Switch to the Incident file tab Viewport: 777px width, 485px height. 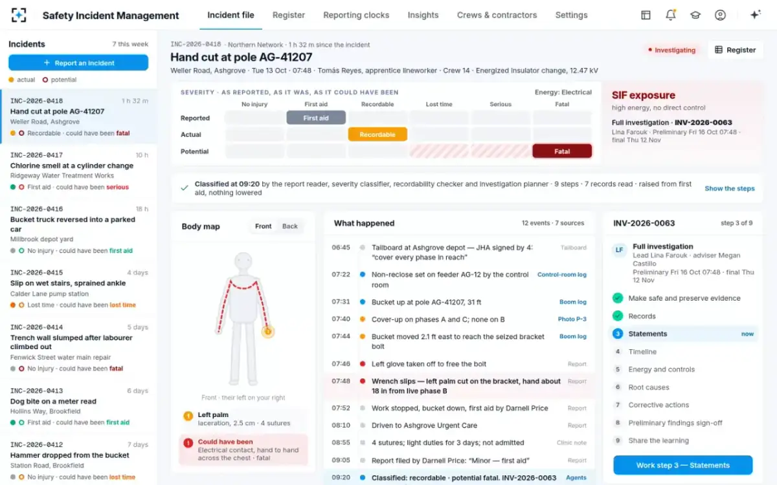[x=231, y=15]
